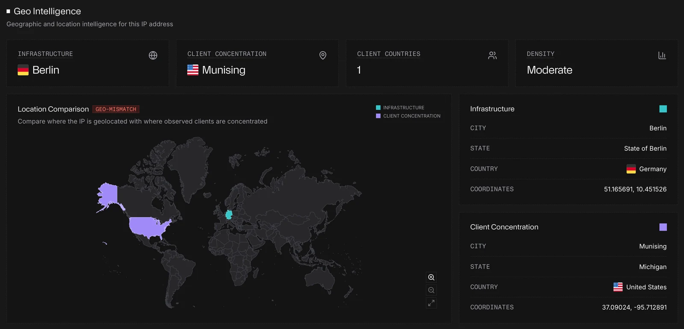This screenshot has height=329, width=684.
Task: Click the teal swatch in Infrastructure panel header
Action: [x=663, y=109]
